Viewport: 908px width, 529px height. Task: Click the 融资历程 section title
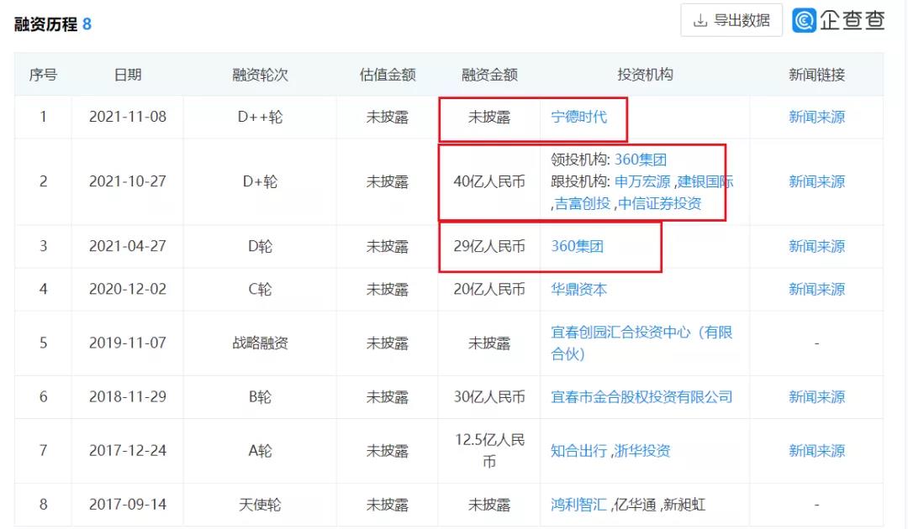(45, 24)
